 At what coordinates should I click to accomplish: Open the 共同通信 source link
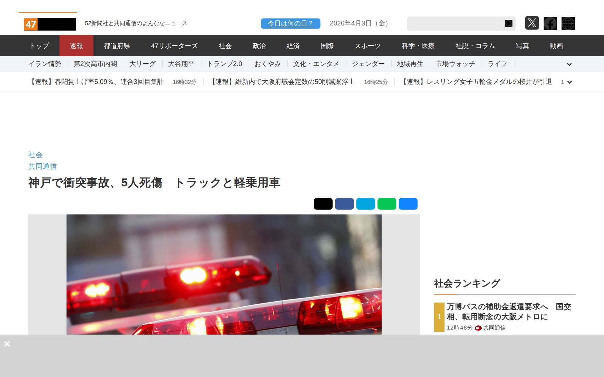click(42, 166)
